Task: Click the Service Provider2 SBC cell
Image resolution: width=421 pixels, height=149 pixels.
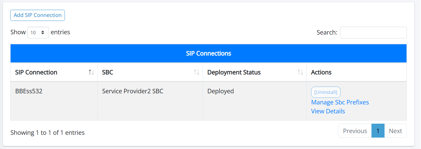Action: tap(132, 91)
